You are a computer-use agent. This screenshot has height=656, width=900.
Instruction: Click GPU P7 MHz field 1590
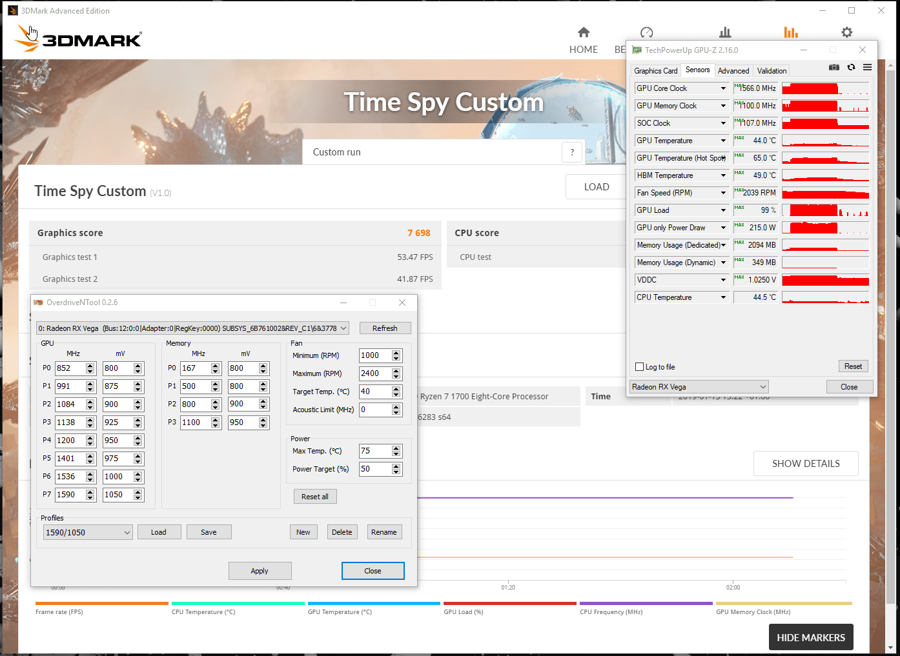coord(70,495)
